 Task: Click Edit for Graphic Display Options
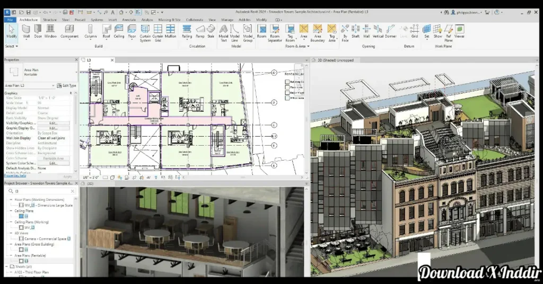[53, 128]
